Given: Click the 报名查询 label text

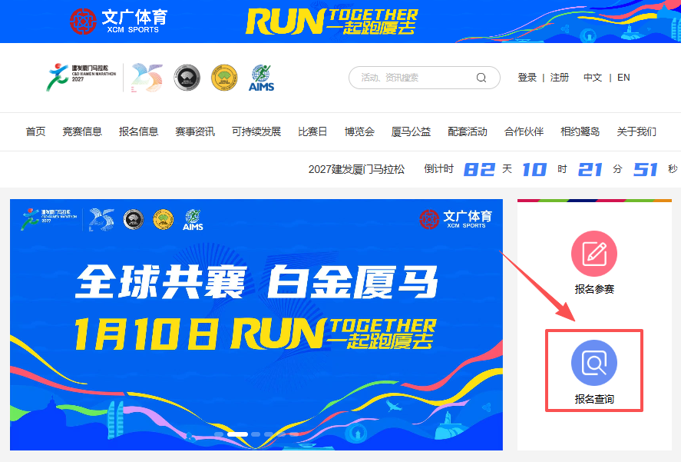Looking at the screenshot, I should pos(594,399).
